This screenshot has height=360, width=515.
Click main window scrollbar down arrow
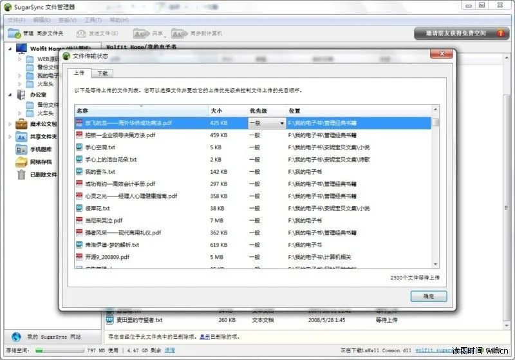point(506,325)
